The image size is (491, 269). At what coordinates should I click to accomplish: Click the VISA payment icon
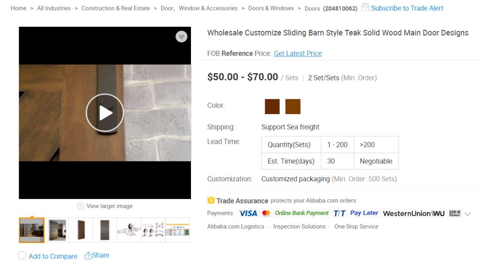coord(248,213)
